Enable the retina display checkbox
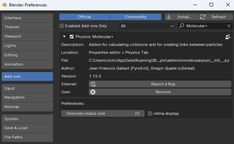This screenshot has height=144, width=234. pos(150,113)
